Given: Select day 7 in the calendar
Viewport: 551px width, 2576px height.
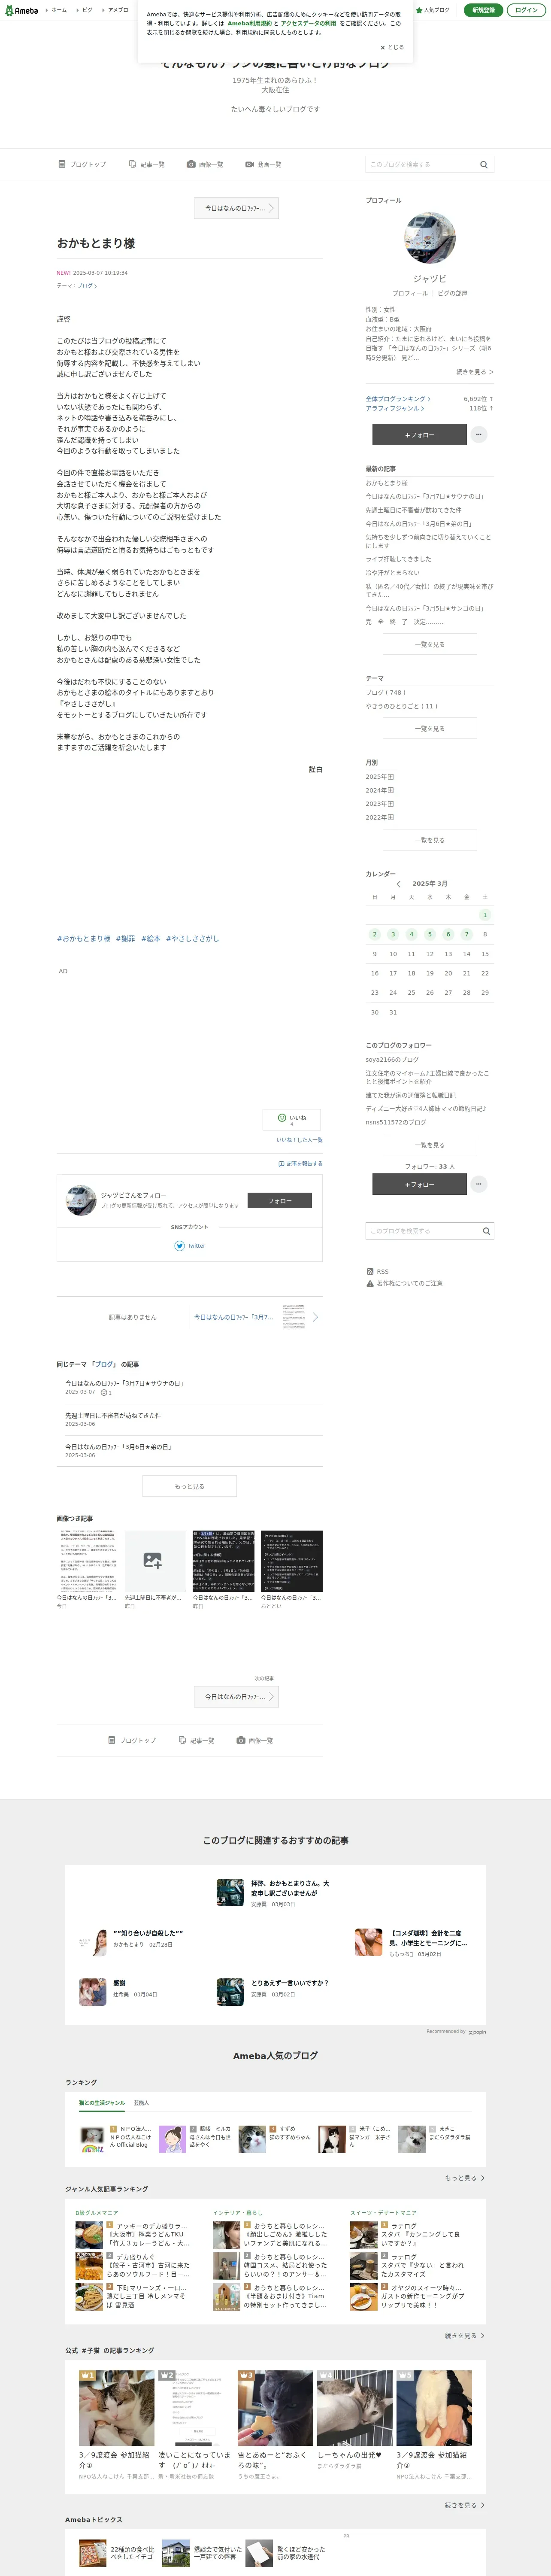Looking at the screenshot, I should point(466,934).
